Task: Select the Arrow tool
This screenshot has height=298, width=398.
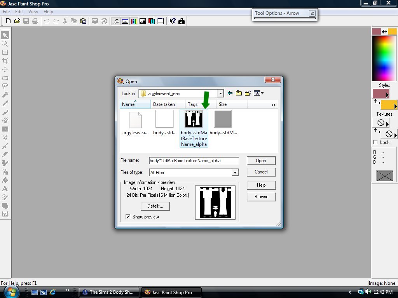Action: coord(5,35)
